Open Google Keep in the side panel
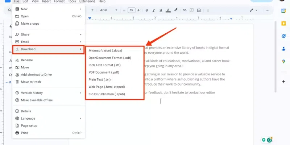This screenshot has width=290, height=145. click(283, 23)
